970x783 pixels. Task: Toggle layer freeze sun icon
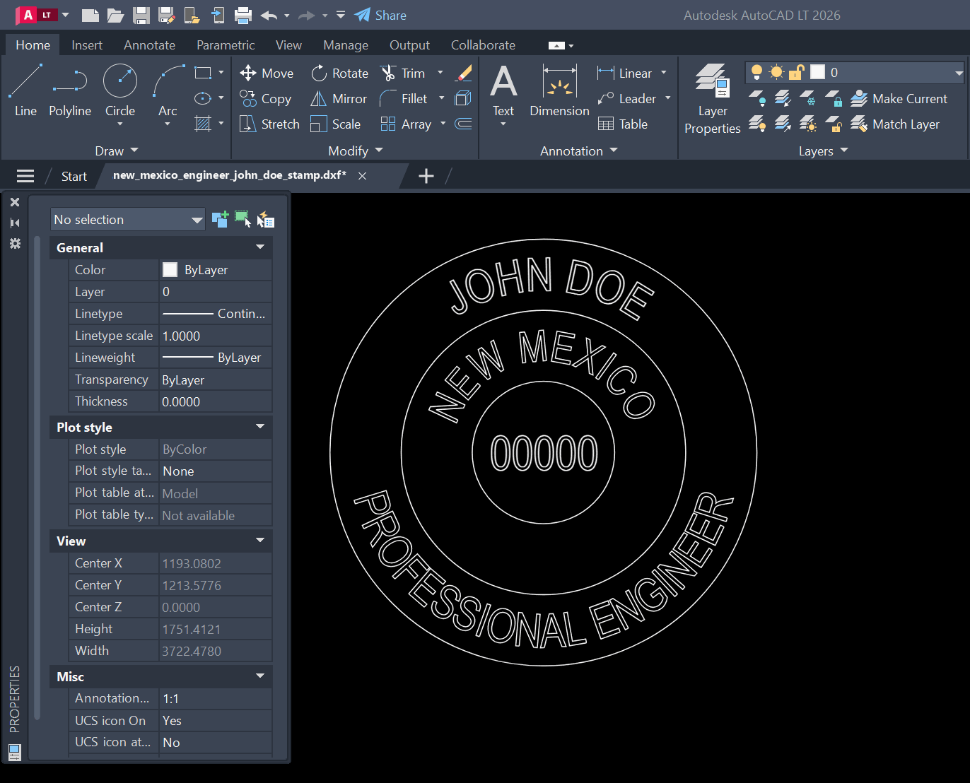point(776,72)
